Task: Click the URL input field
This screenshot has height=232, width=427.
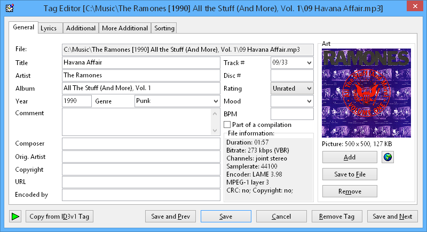Action: point(141,182)
